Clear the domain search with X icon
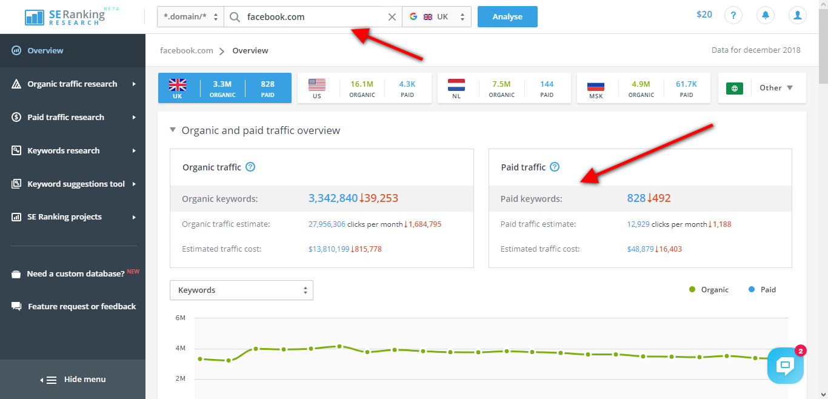This screenshot has width=828, height=399. 392,17
